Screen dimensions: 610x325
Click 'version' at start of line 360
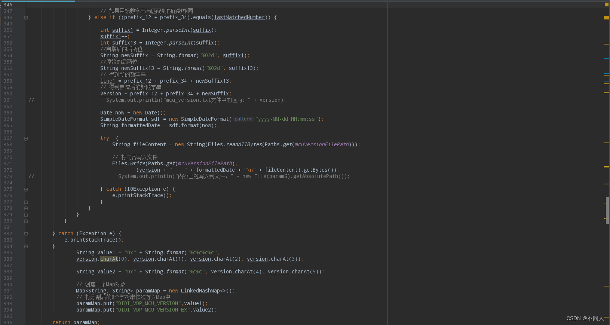[x=111, y=94]
